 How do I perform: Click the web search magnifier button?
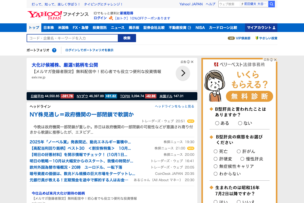click(x=272, y=4)
